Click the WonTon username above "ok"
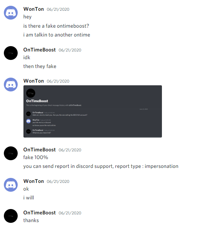The image size is (205, 229). [x=33, y=181]
